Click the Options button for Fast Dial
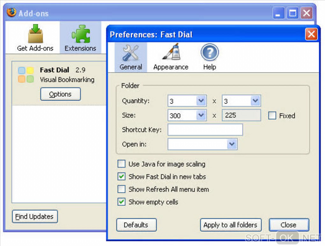325x246 pixels. coord(61,94)
